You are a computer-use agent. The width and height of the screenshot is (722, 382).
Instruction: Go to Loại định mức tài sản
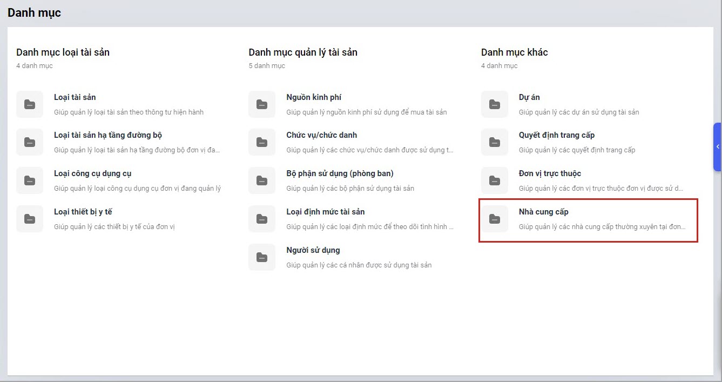(x=325, y=212)
